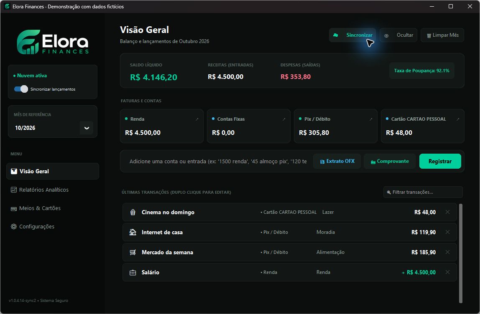This screenshot has width=480, height=314.
Task: Click the R$ 4.146,20 net balance value
Action: (x=154, y=77)
